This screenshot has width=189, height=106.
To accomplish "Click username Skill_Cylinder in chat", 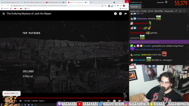I will point(140,60).
